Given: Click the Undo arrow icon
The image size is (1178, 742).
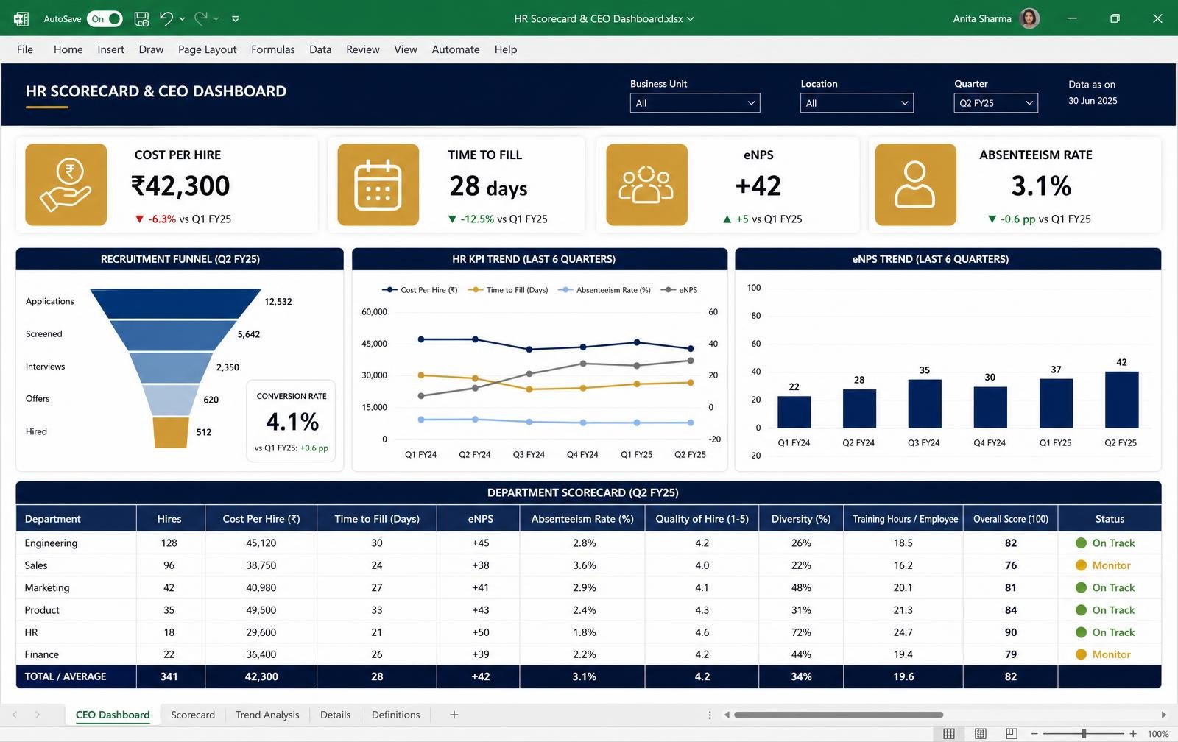Looking at the screenshot, I should pyautogui.click(x=166, y=18).
